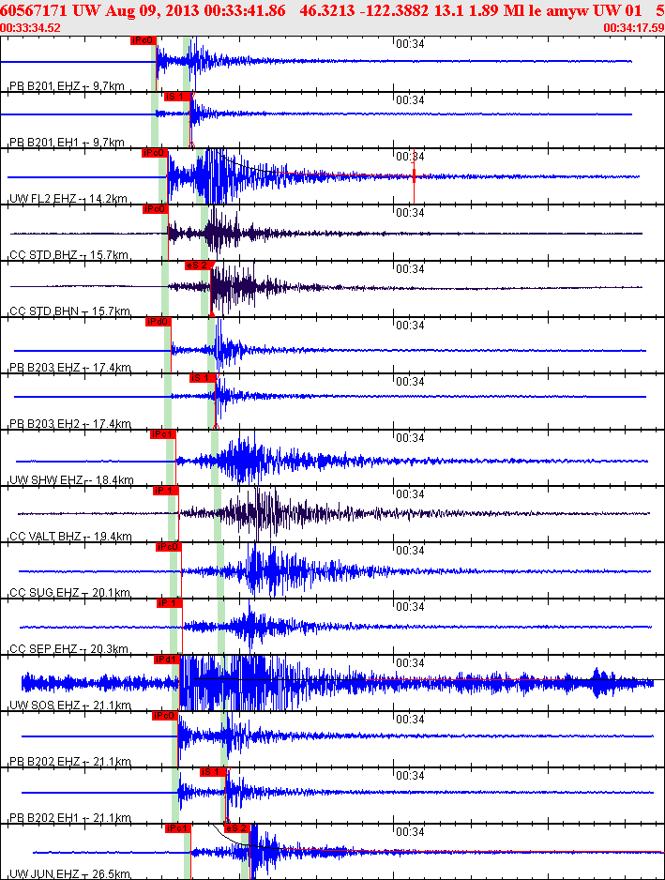
Task: Click the window start time 00:33:34.52
Action: (30, 27)
